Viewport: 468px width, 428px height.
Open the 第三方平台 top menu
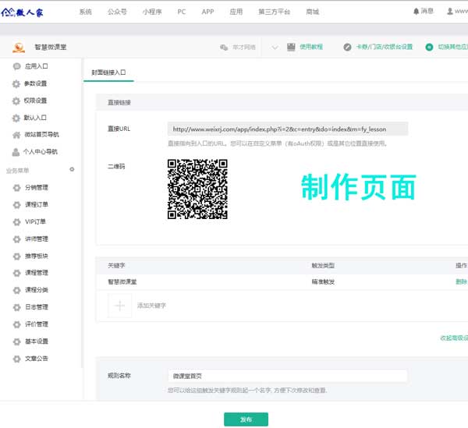coord(274,12)
